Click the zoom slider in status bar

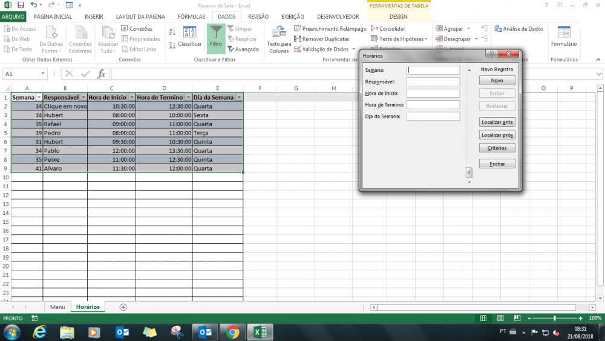tap(555, 318)
